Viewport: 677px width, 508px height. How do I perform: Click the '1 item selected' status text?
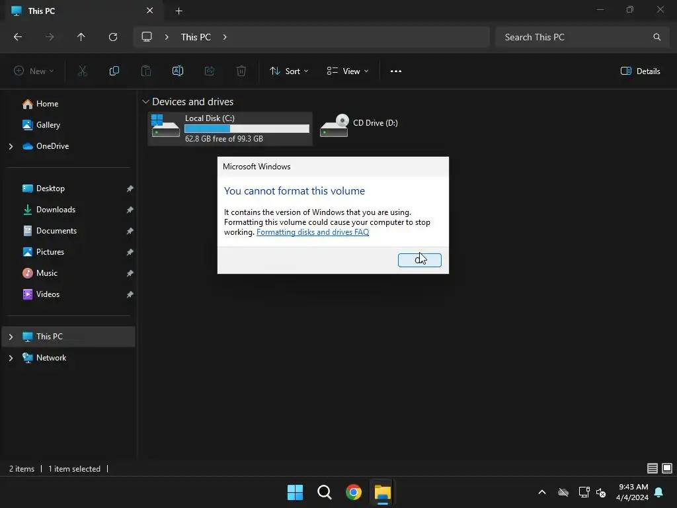coord(74,469)
